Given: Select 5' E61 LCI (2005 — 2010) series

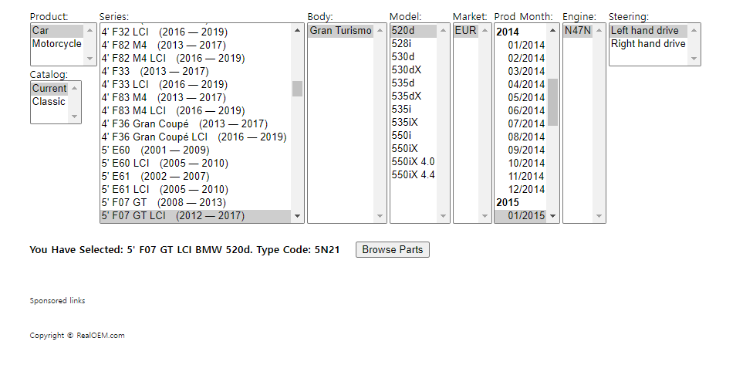Looking at the screenshot, I should click(195, 189).
